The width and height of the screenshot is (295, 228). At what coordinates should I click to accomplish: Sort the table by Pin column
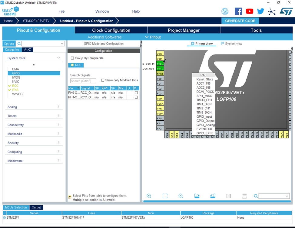[x=74, y=88]
